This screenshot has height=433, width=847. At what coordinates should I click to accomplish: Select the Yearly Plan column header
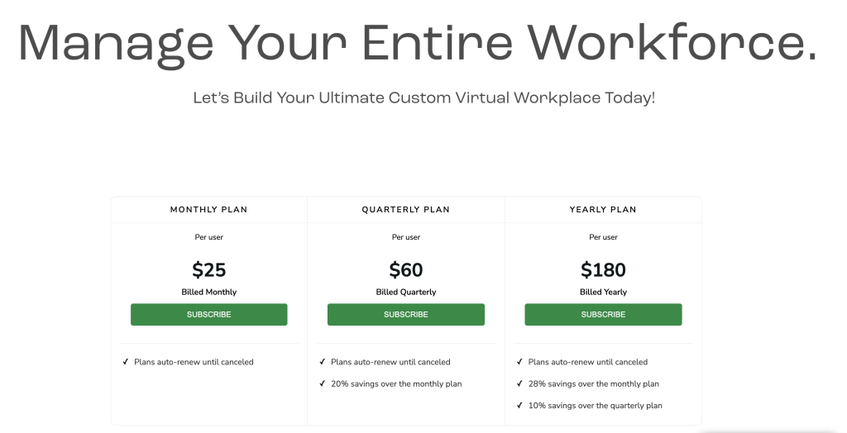click(x=603, y=210)
